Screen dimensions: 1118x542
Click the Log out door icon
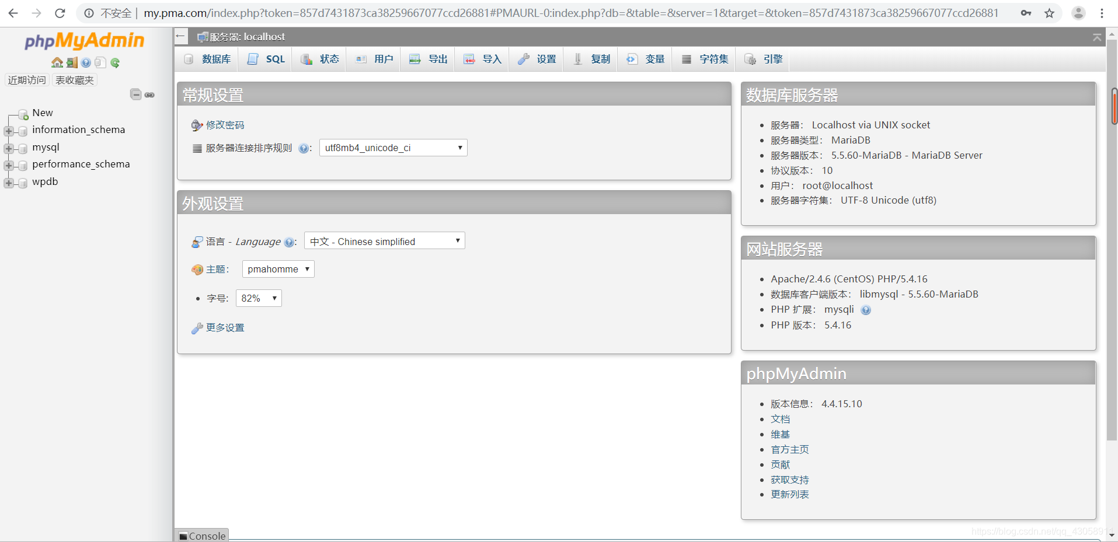(72, 62)
